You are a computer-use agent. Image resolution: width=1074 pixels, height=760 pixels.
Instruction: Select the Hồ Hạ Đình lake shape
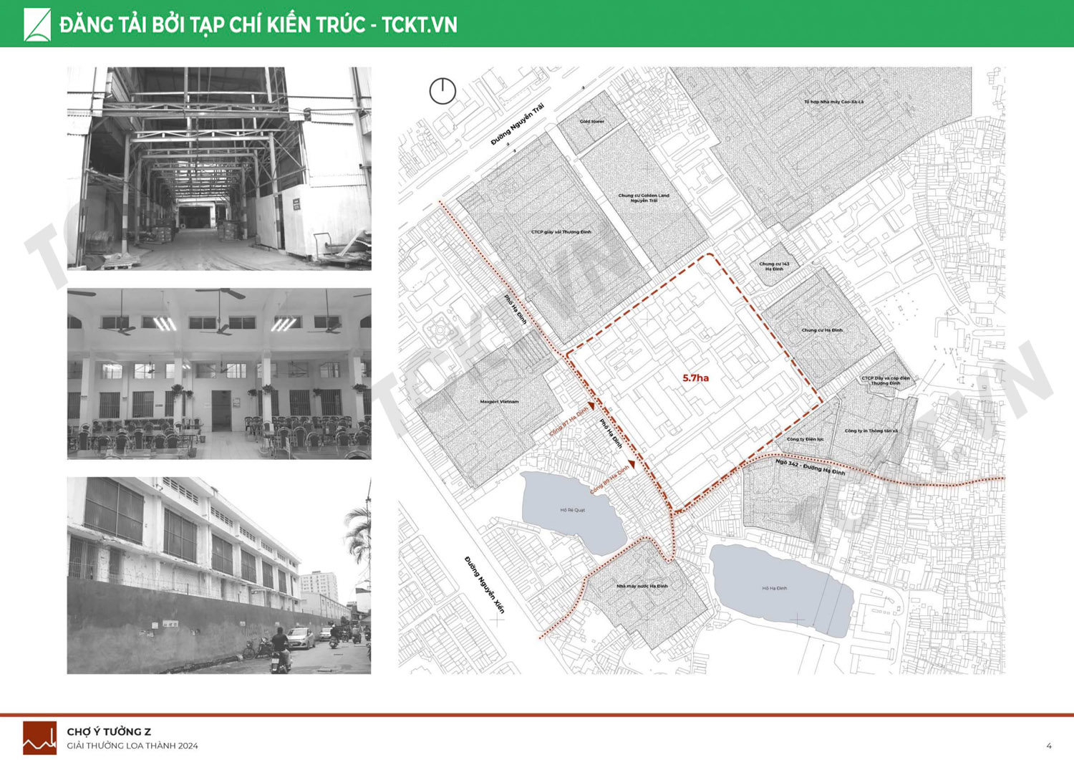(780, 589)
